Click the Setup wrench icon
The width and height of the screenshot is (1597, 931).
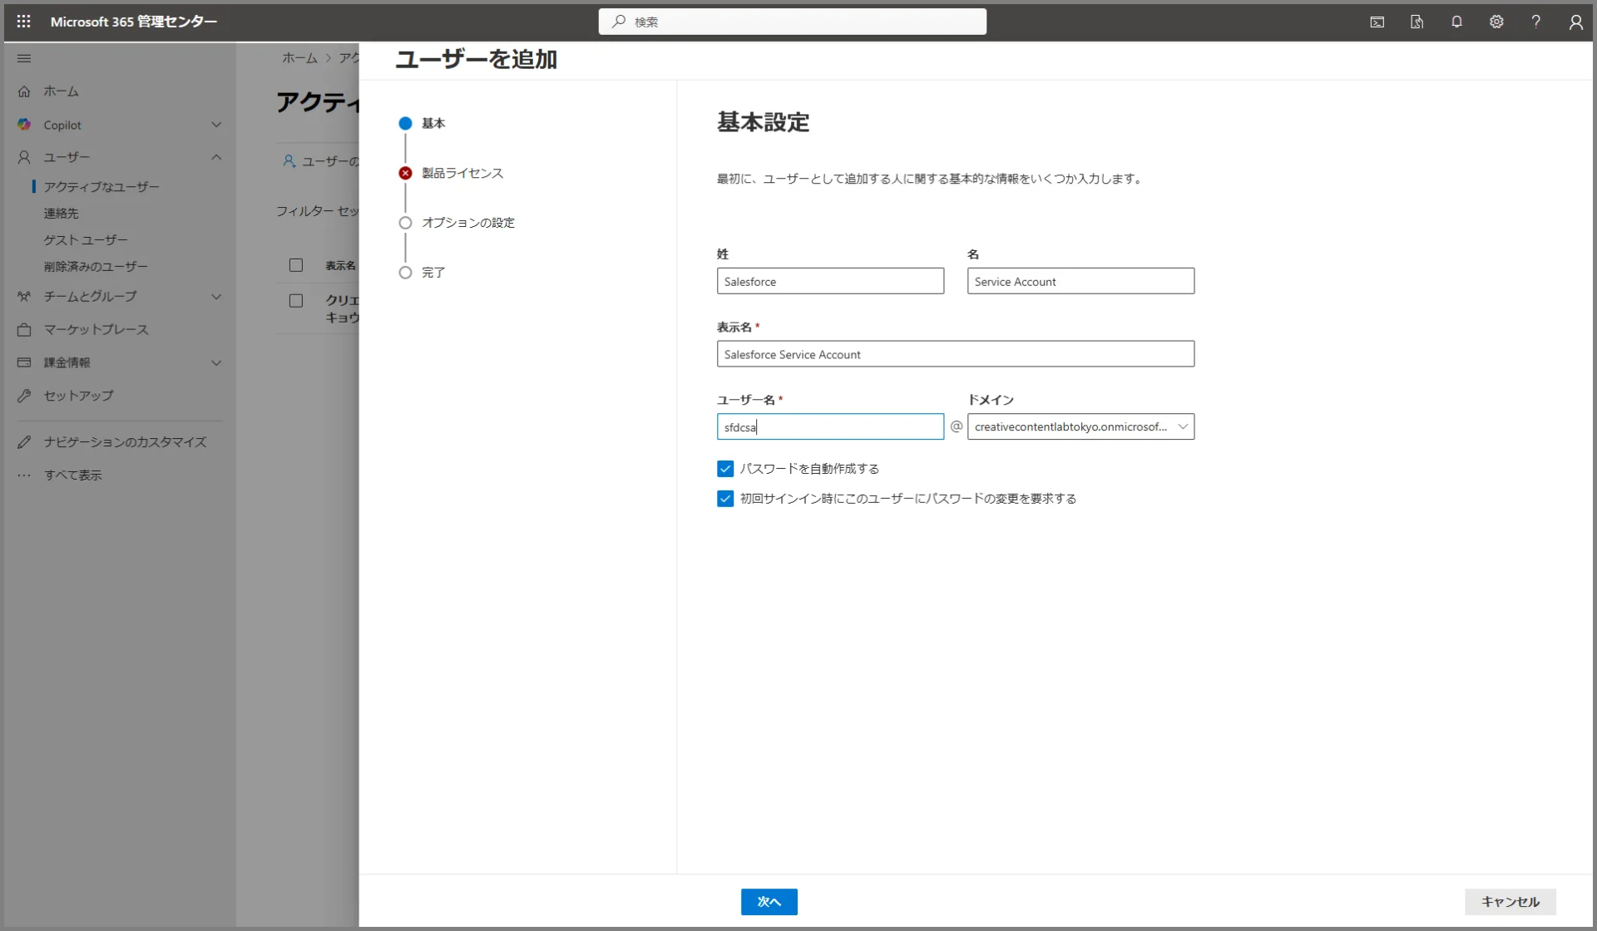coord(24,396)
